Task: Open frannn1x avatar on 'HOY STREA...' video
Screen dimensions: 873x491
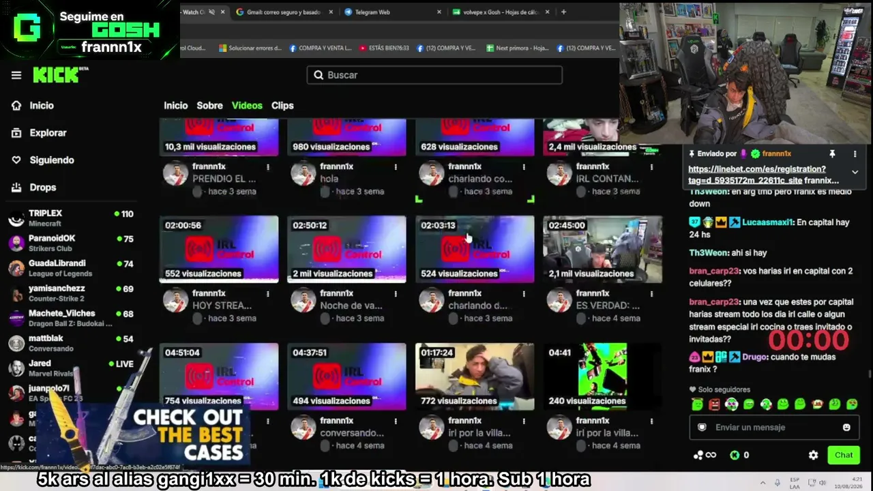Action: pos(175,301)
